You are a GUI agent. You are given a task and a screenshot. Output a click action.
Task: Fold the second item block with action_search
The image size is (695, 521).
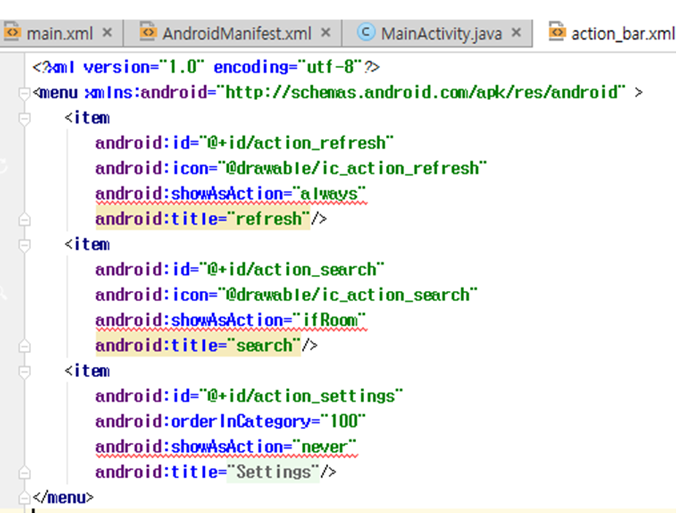[x=25, y=245]
